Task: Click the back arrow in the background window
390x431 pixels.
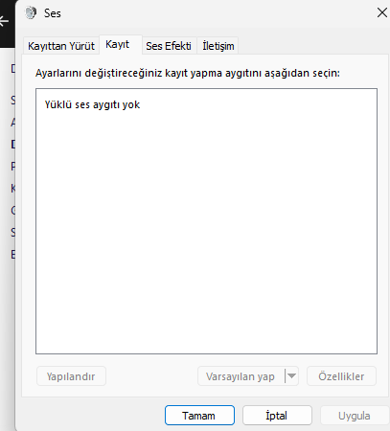Action: point(4,22)
